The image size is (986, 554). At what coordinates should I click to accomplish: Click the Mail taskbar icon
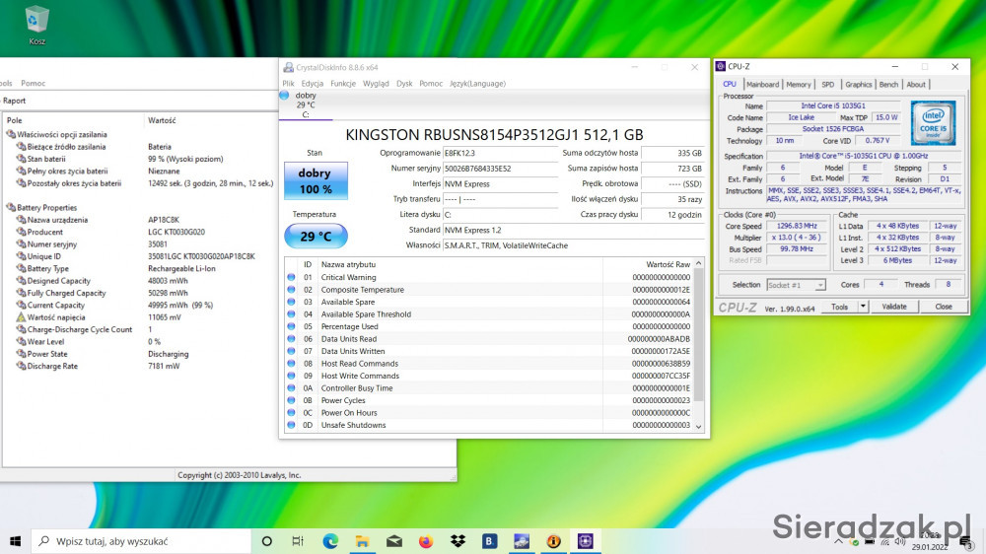pyautogui.click(x=393, y=541)
